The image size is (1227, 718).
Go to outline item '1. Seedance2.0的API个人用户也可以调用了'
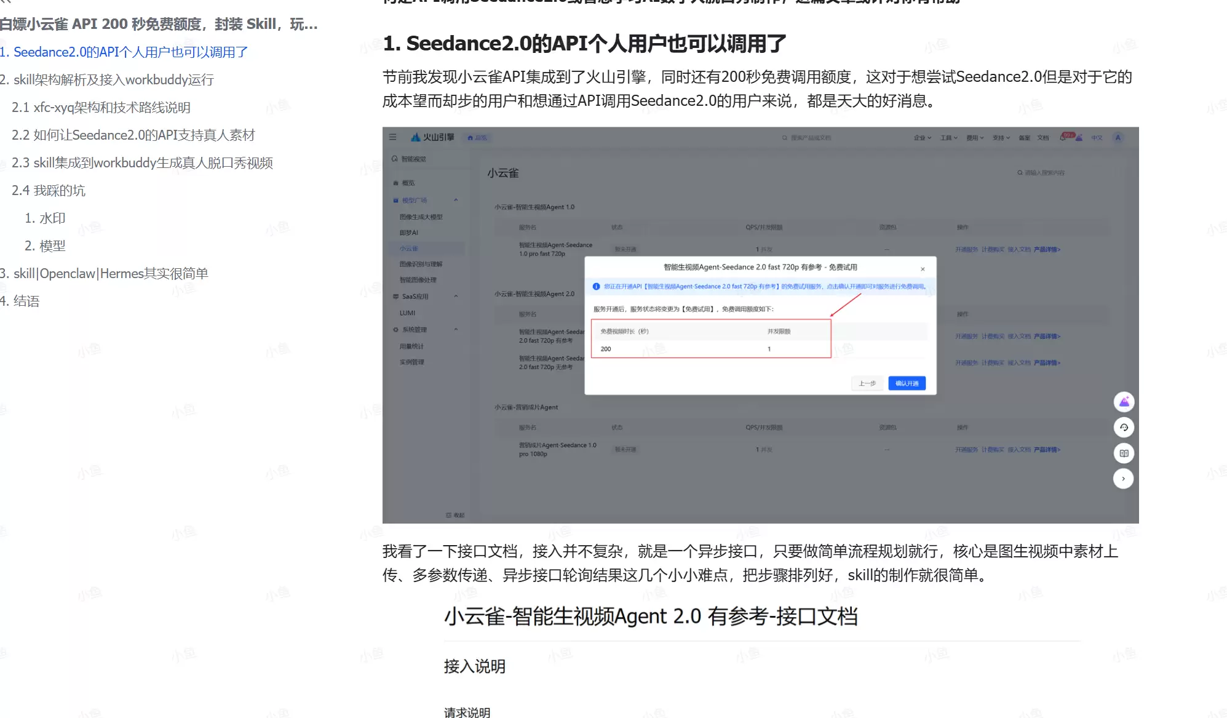124,52
